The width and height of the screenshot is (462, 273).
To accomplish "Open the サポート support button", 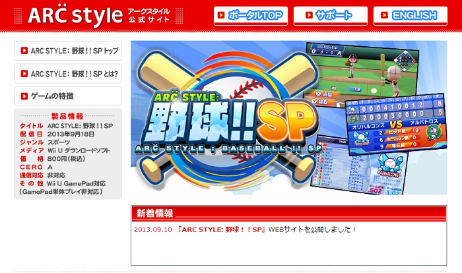I will [331, 16].
